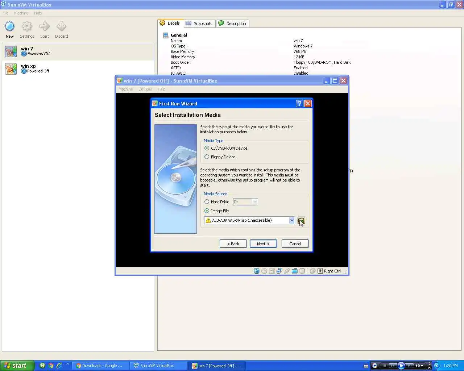Click the keyboard host key arrow icon
Screen dimensions: 464x371
(320, 271)
